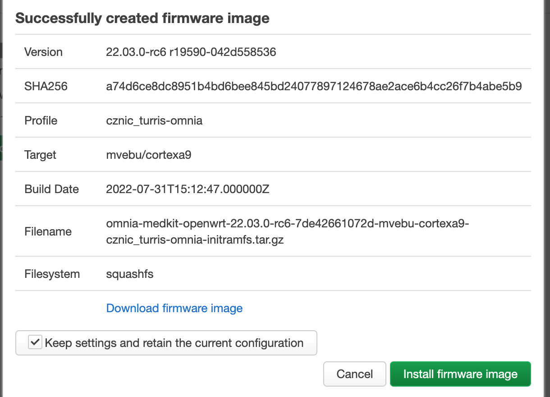This screenshot has width=550, height=397.
Task: Open the Download firmware image link
Action: click(174, 308)
